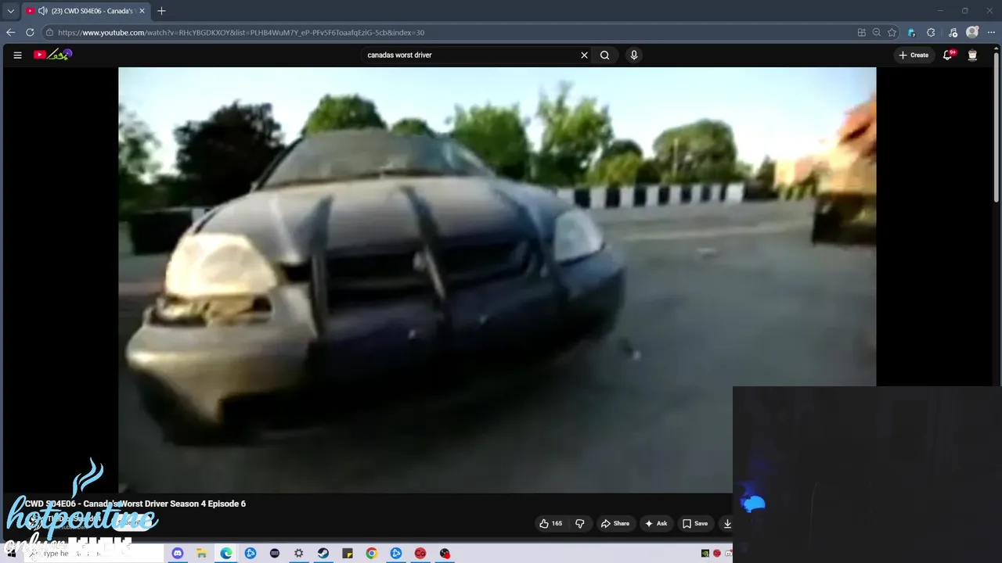
Task: Start voice search with microphone icon
Action: 634,55
